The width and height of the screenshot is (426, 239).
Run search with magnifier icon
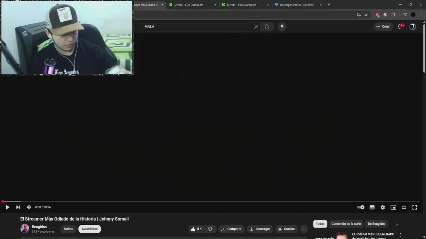[x=267, y=27]
